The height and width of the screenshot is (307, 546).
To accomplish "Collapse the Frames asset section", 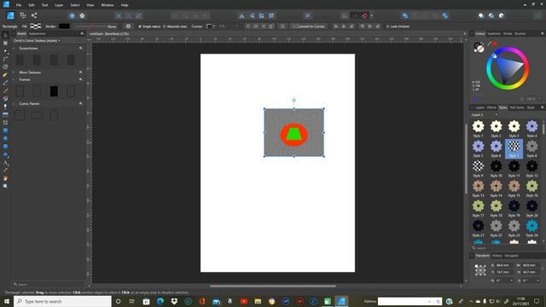I will [x=15, y=79].
